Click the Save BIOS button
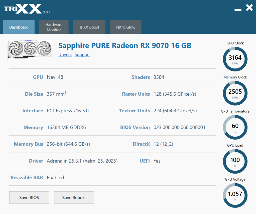Image resolution: width=256 pixels, height=214 pixels. click(29, 197)
